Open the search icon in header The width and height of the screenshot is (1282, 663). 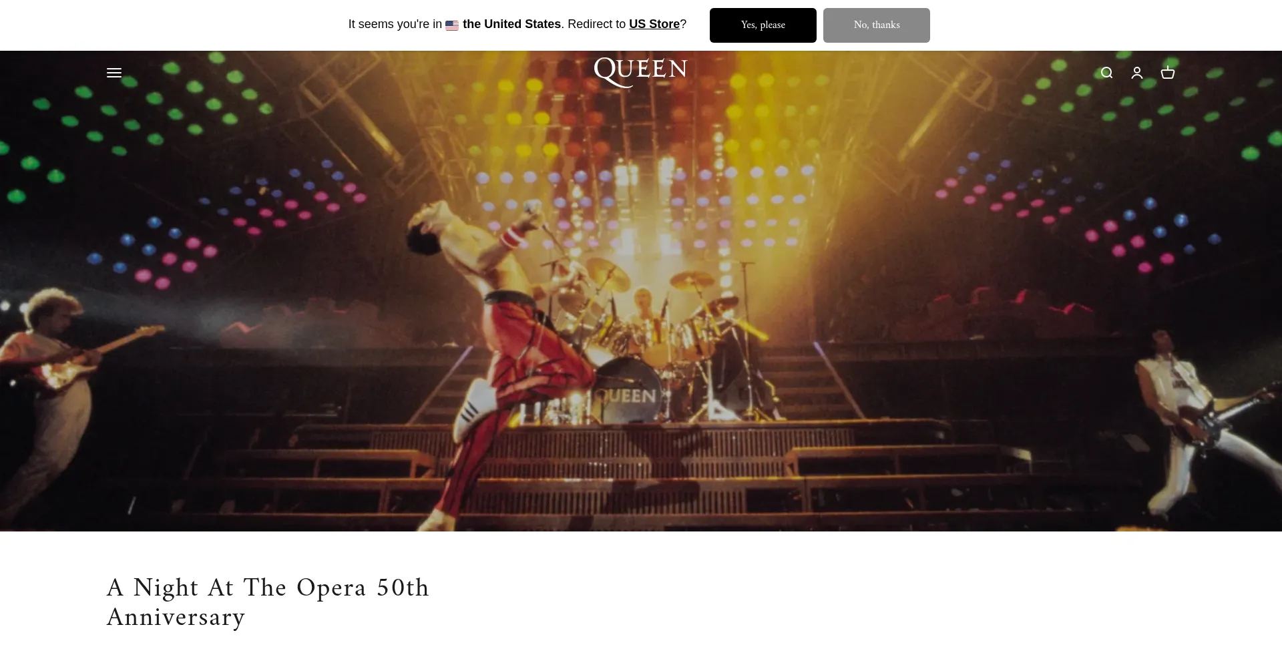[x=1106, y=73]
